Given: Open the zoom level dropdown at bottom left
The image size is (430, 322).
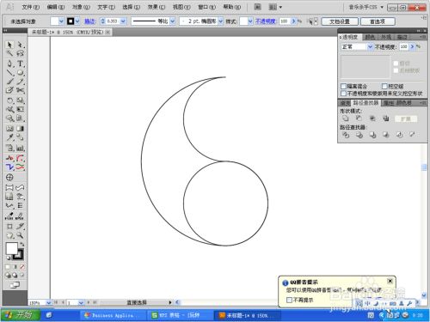Looking at the screenshot, I should click(48, 302).
